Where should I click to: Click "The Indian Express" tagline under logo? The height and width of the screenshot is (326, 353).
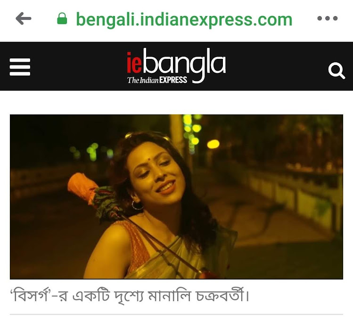click(157, 80)
